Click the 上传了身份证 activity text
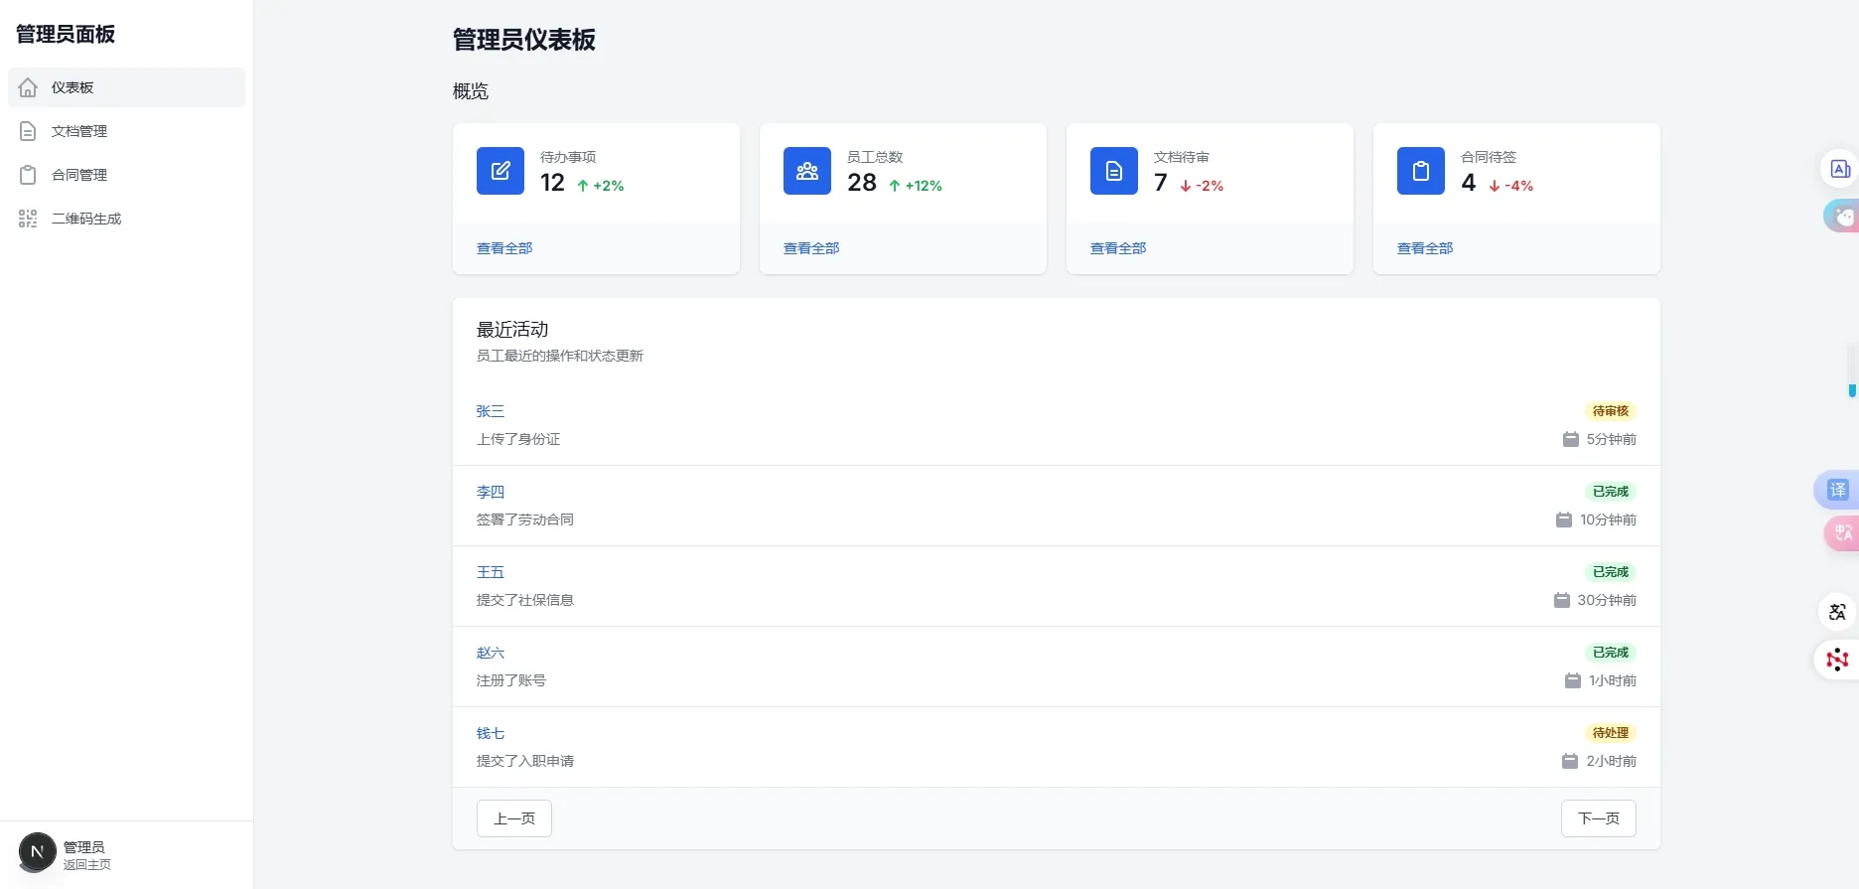 518,439
